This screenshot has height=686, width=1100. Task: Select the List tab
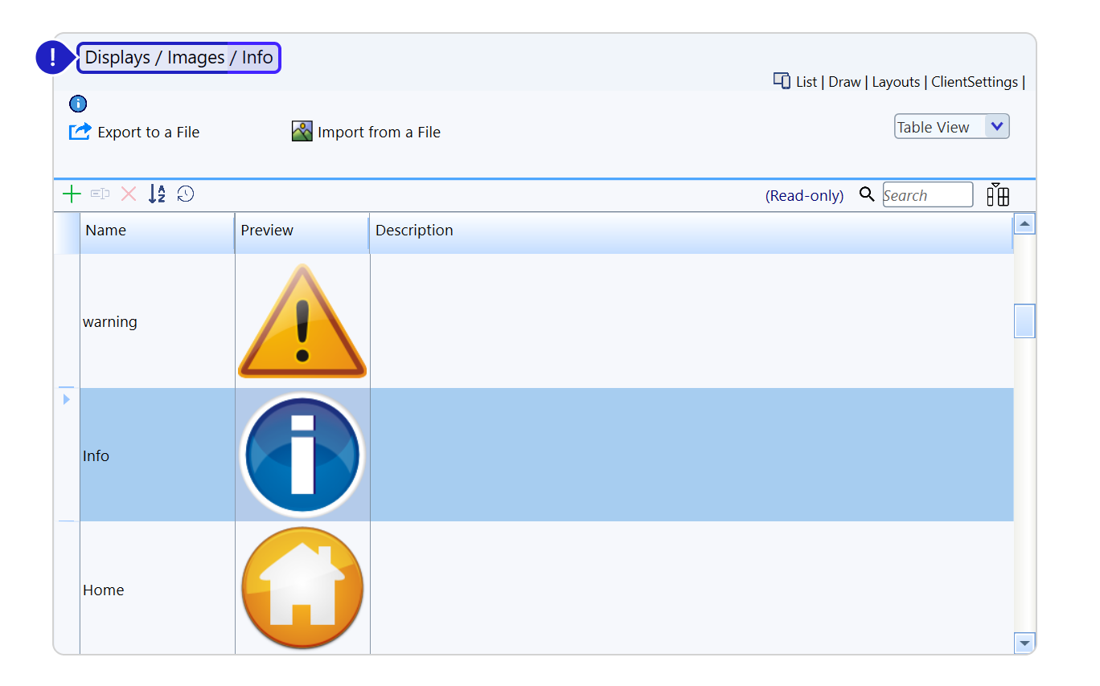(806, 82)
